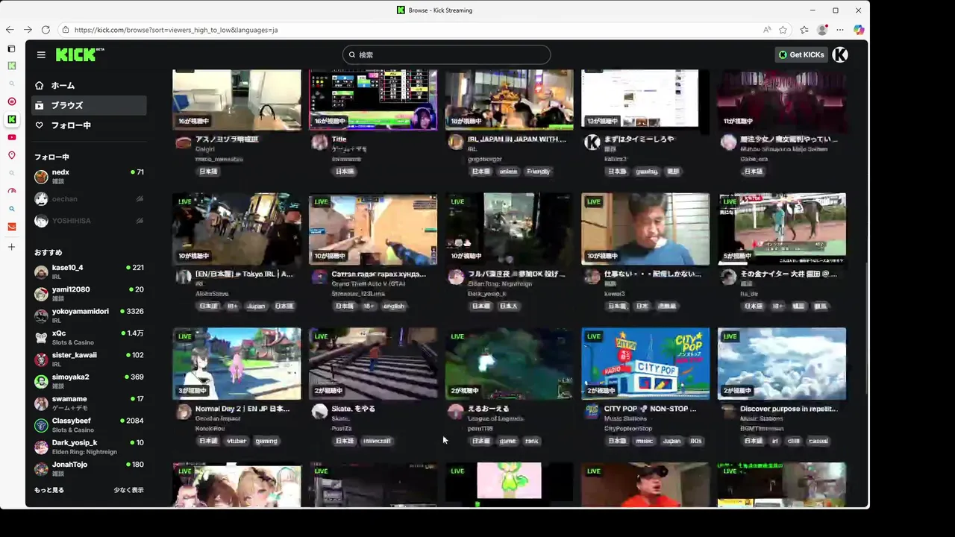Bookmark this page with the star icon
The height and width of the screenshot is (537, 955).
coord(783,30)
